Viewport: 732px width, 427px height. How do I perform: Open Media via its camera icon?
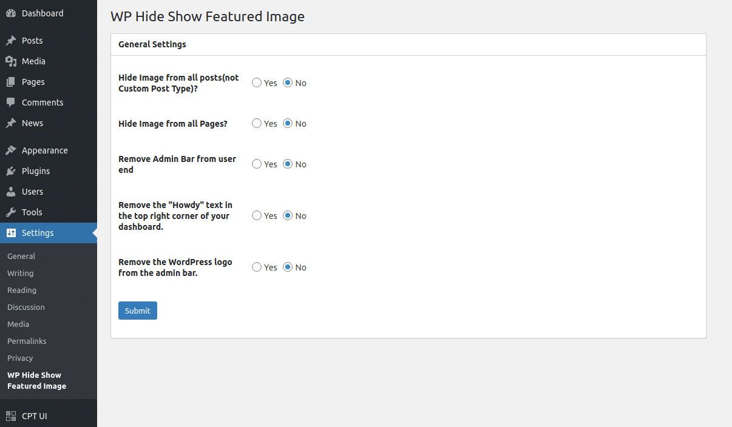[11, 61]
